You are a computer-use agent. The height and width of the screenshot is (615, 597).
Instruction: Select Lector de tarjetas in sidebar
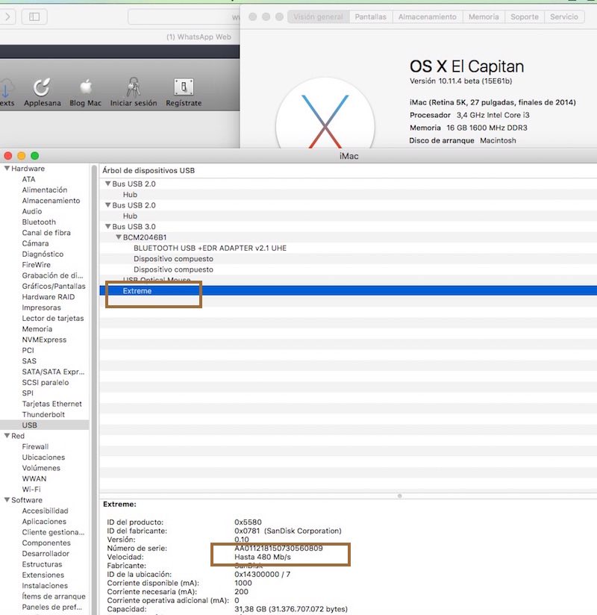53,318
